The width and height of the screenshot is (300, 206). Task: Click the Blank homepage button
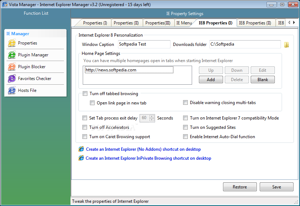263,80
